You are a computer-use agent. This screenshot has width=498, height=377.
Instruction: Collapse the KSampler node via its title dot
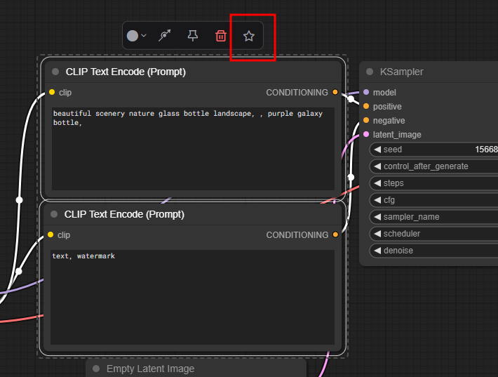pos(370,72)
